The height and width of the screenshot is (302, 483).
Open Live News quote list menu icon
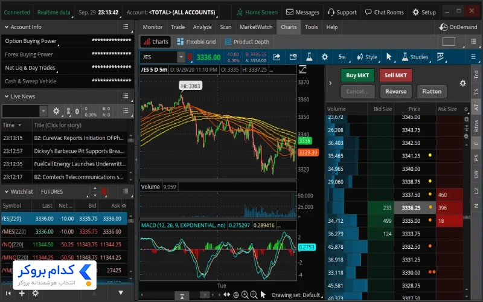126,111
